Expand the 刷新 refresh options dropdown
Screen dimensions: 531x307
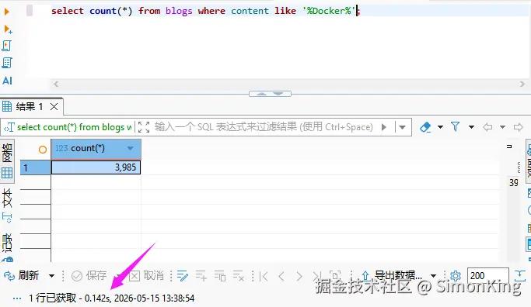(x=51, y=276)
